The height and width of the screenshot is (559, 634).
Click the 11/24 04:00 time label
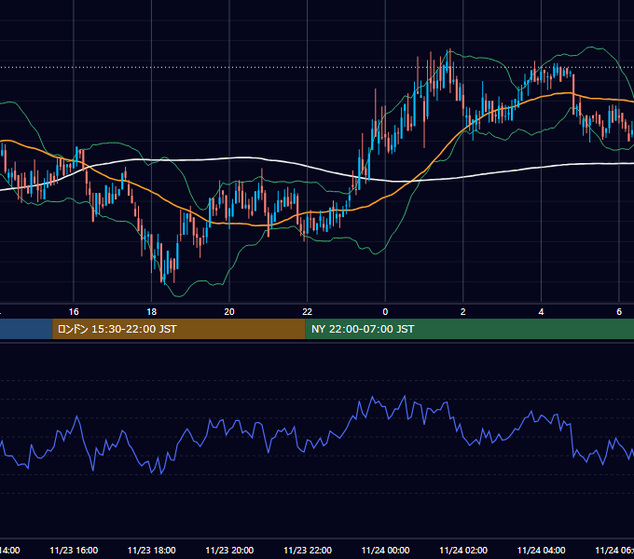click(x=542, y=550)
